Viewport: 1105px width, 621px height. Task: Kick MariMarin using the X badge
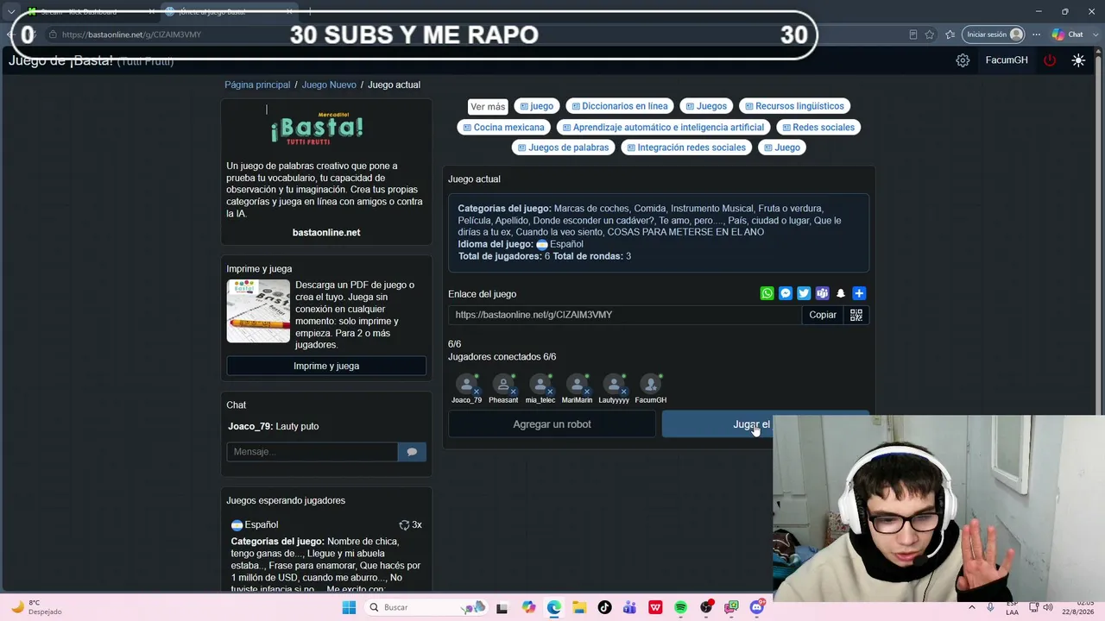[586, 391]
